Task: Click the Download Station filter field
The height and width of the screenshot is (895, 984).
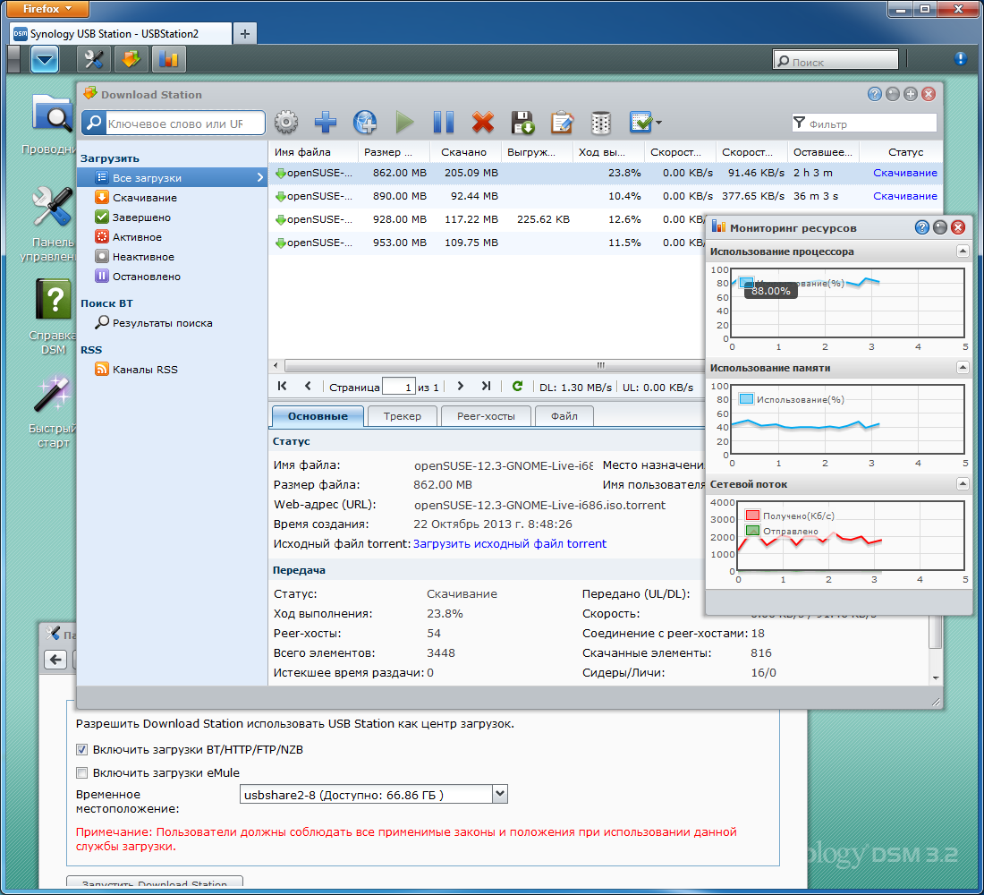Action: [x=865, y=124]
